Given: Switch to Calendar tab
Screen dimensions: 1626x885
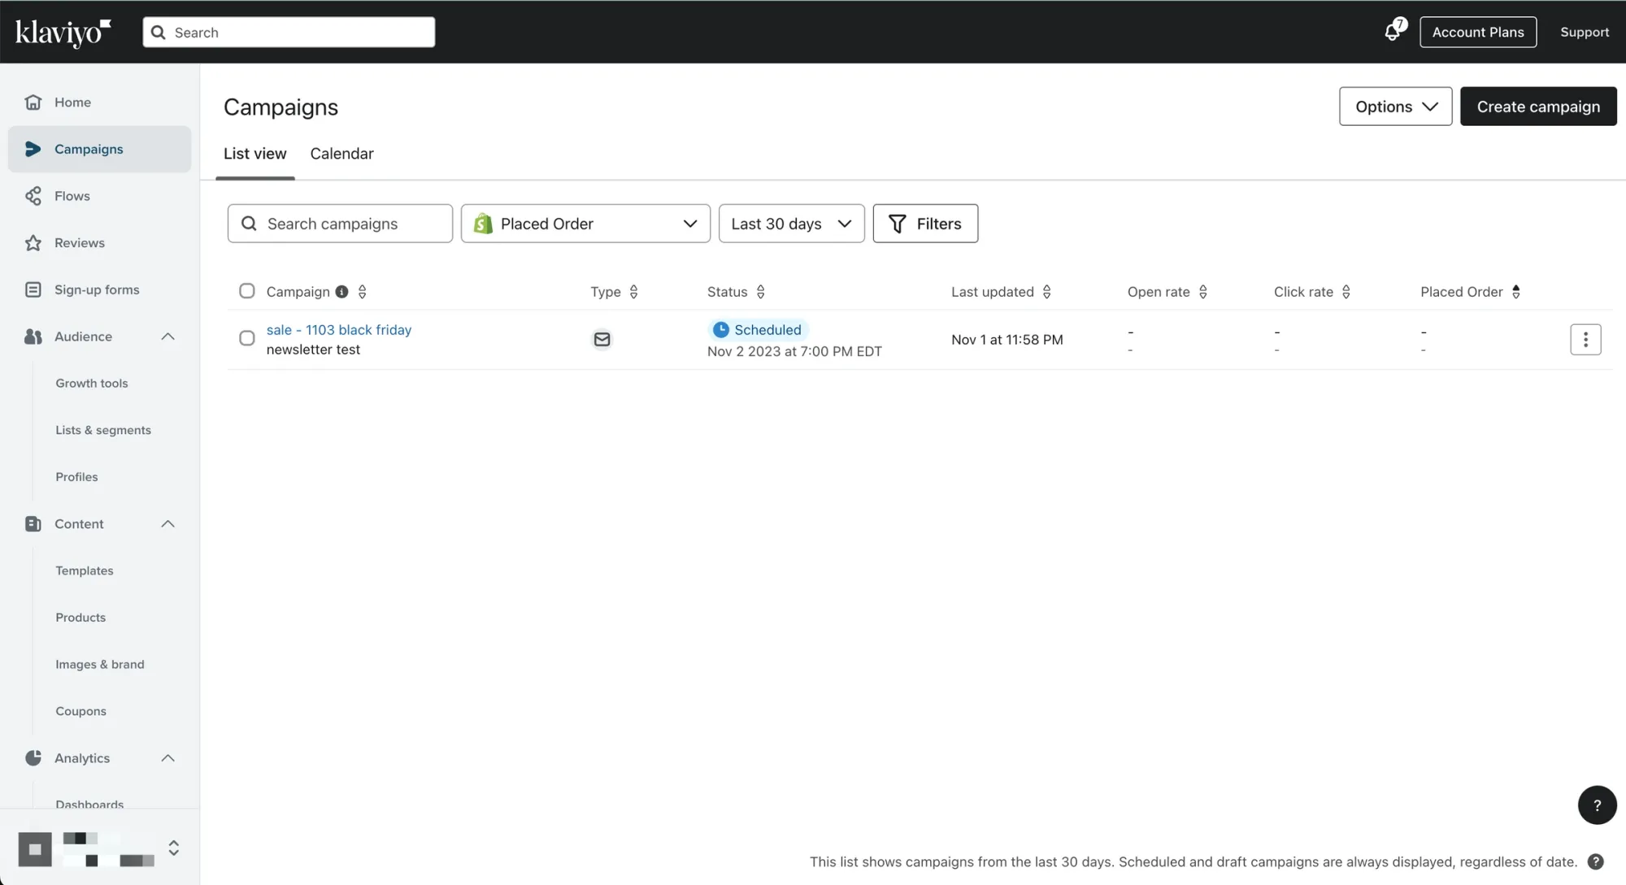Looking at the screenshot, I should click(x=342, y=154).
